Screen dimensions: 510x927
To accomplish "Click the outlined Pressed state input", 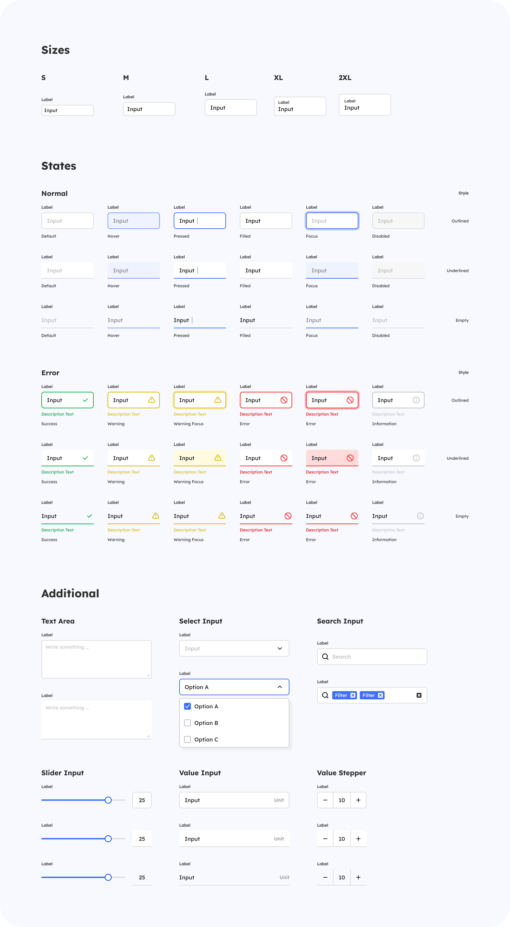I will tap(200, 221).
